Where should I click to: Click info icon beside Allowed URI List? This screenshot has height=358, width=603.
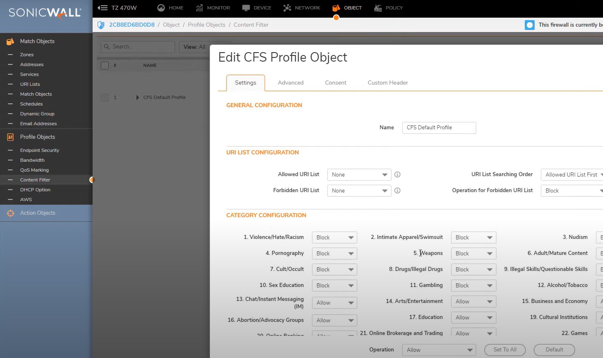click(397, 174)
